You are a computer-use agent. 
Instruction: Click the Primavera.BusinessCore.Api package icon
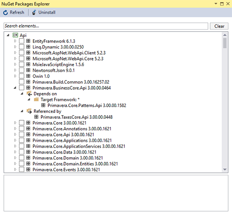[x=28, y=88]
